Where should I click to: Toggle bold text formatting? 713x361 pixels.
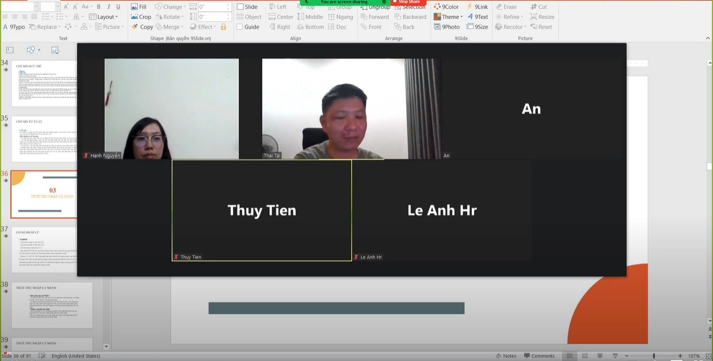click(99, 7)
